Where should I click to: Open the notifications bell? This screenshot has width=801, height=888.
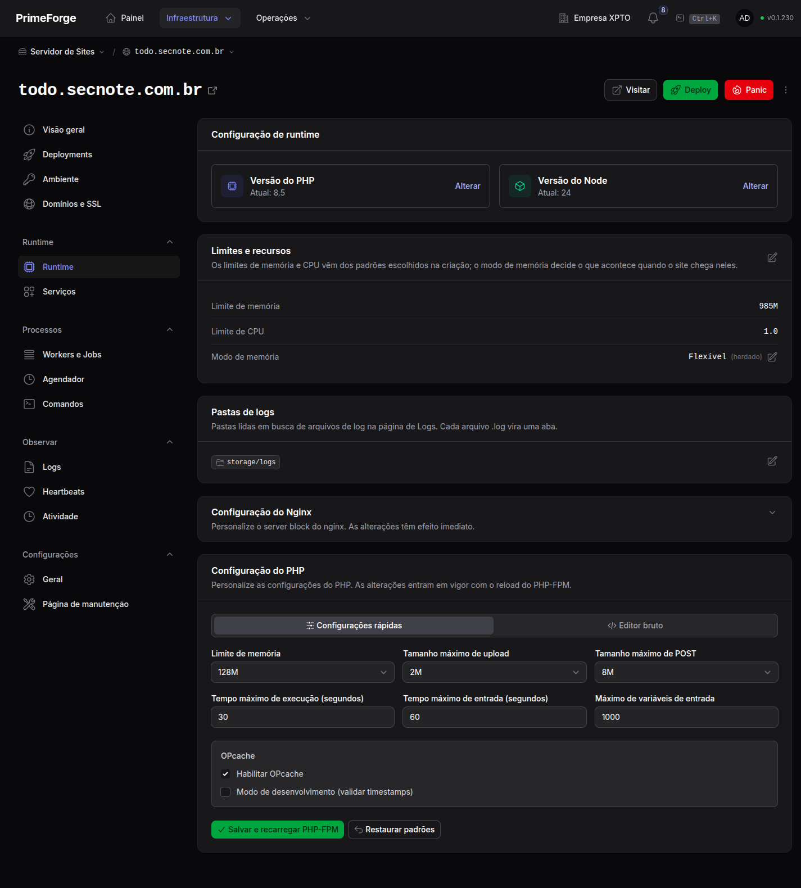(x=653, y=18)
